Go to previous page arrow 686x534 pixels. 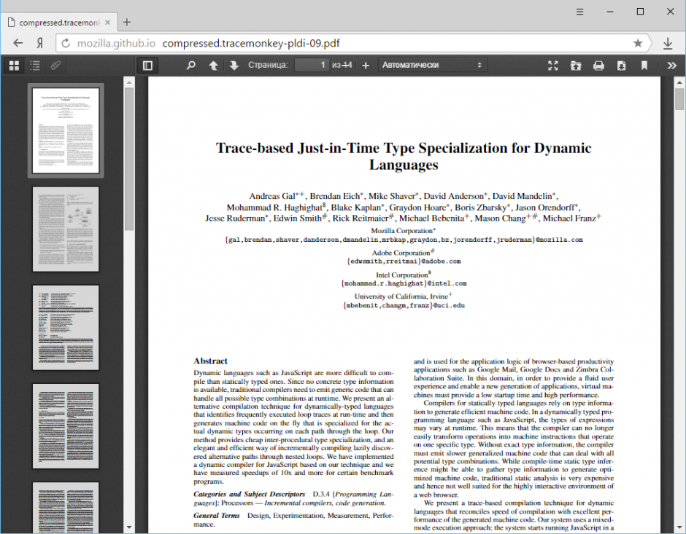[x=213, y=66]
